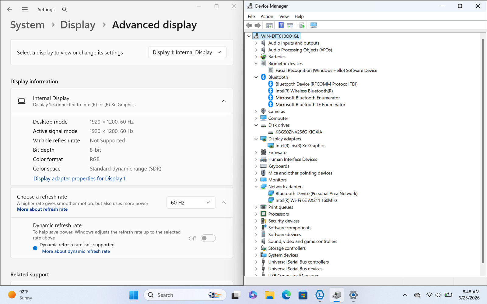Select Bluetooth Device (Personal Area Network)

pyautogui.click(x=317, y=194)
